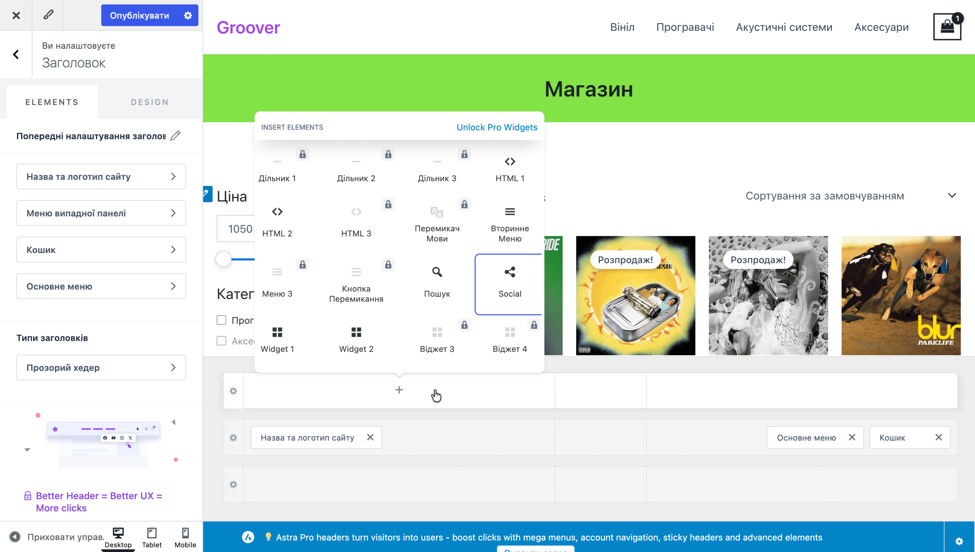Open Програвачі menu item
The height and width of the screenshot is (552, 975).
(x=685, y=27)
